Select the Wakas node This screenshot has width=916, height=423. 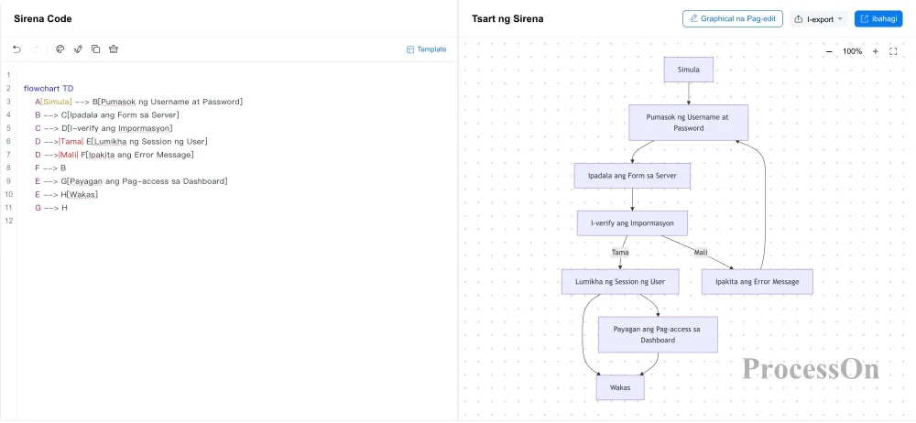tap(620, 387)
